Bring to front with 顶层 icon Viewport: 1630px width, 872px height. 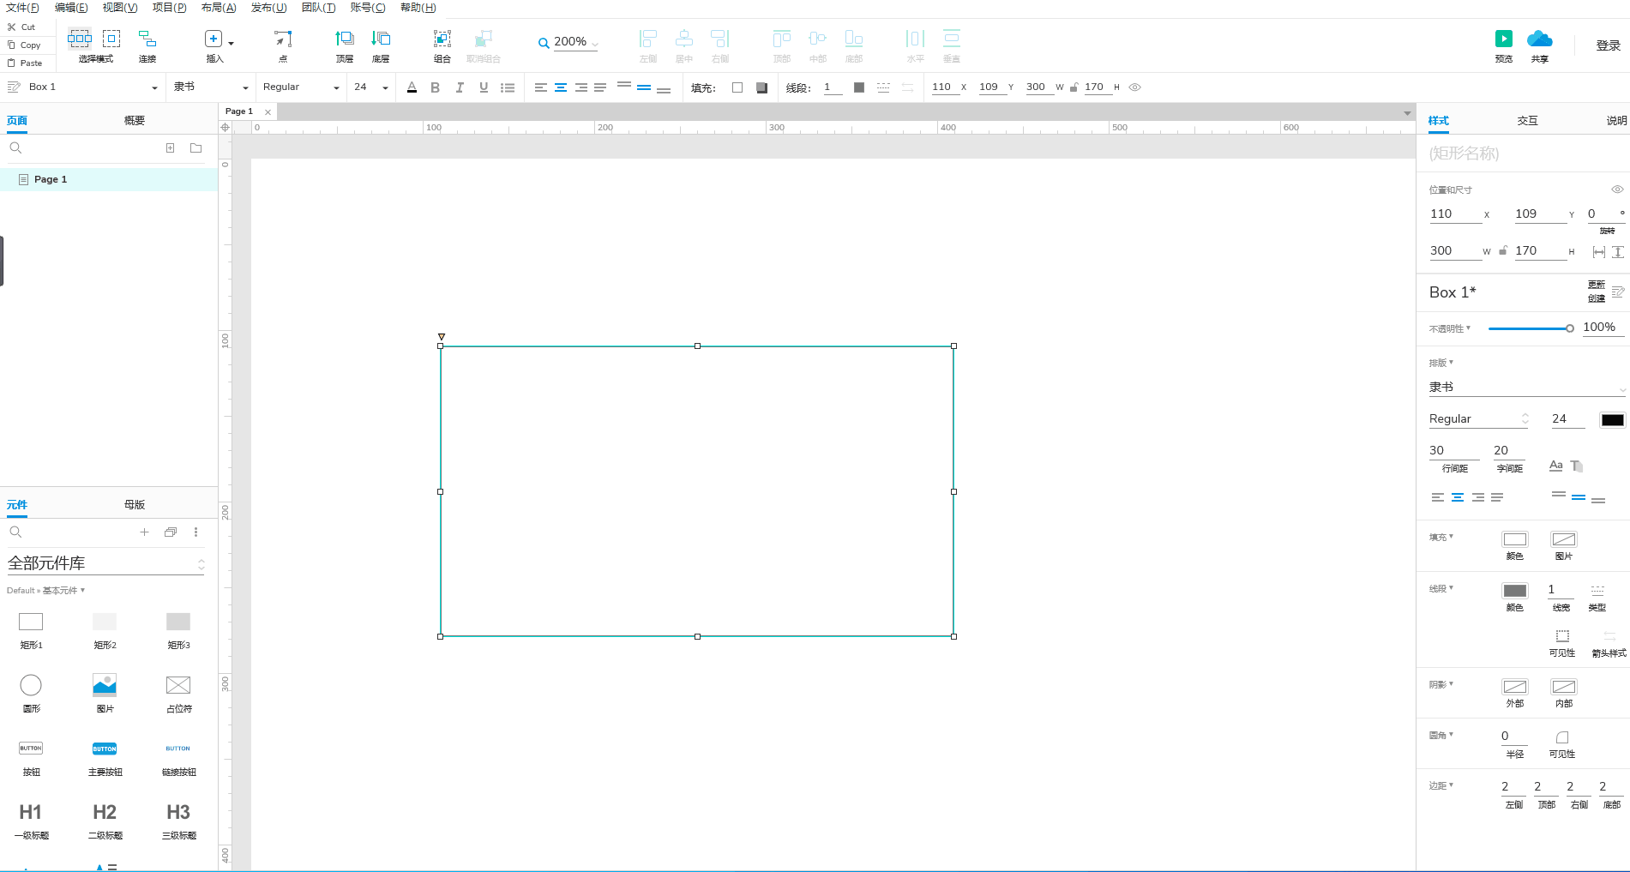(x=345, y=39)
